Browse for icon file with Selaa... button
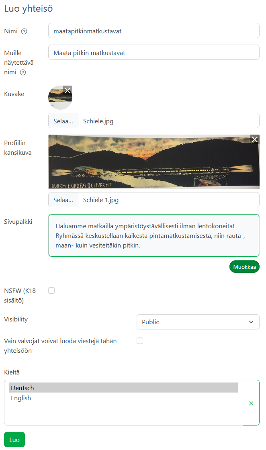Screen dimensions: 266x450 (x=63, y=121)
